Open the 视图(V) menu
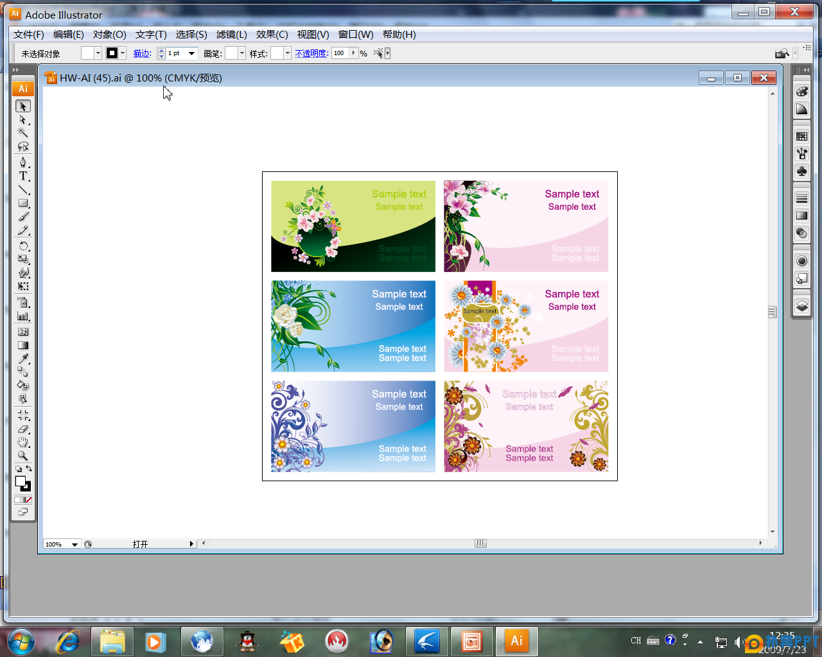Viewport: 822px width, 657px height. click(313, 35)
